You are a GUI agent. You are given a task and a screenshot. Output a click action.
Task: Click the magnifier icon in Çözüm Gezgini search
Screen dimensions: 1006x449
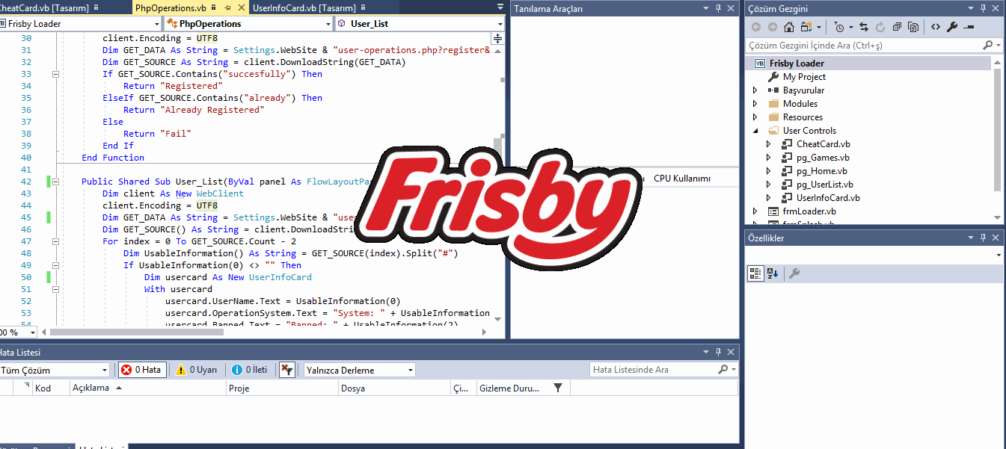(x=988, y=46)
